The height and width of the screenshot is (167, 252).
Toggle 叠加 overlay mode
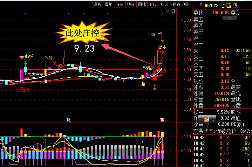108,4
